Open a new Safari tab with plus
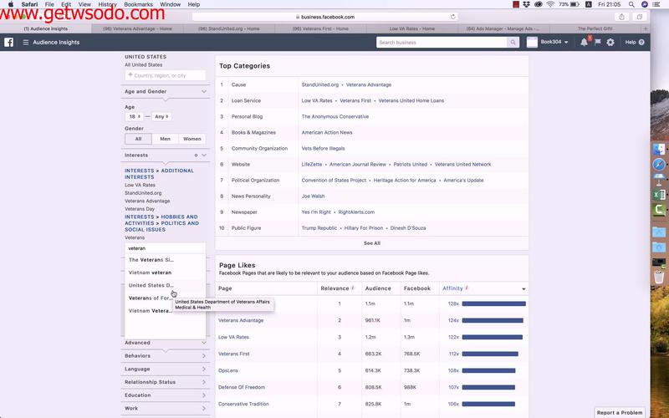669x418 pixels. click(x=646, y=28)
